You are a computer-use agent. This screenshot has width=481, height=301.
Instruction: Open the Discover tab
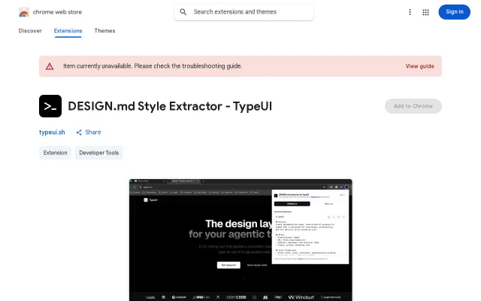point(30,31)
